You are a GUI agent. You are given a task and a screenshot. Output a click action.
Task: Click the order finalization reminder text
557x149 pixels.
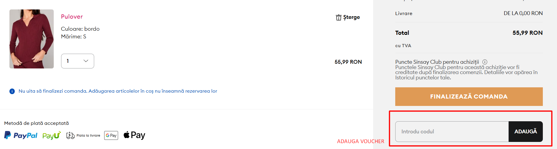pos(118,91)
